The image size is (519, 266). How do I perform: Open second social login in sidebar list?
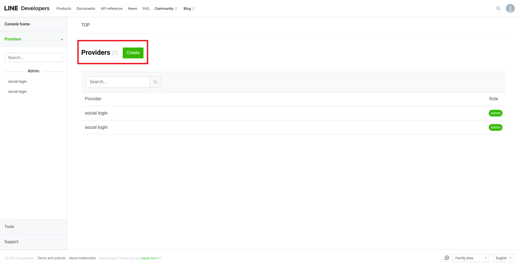click(17, 92)
